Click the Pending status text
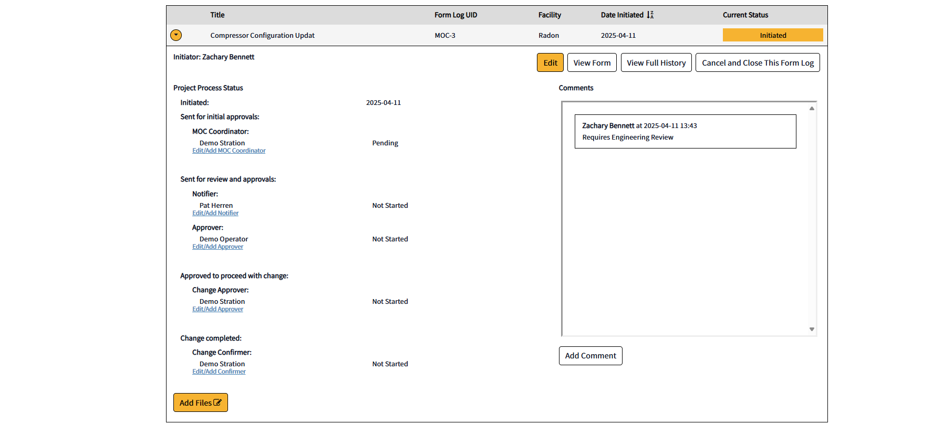This screenshot has width=943, height=424. [x=385, y=143]
